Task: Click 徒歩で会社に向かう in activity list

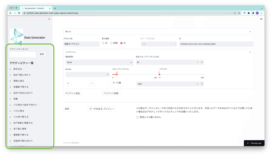Action: pos(23,93)
